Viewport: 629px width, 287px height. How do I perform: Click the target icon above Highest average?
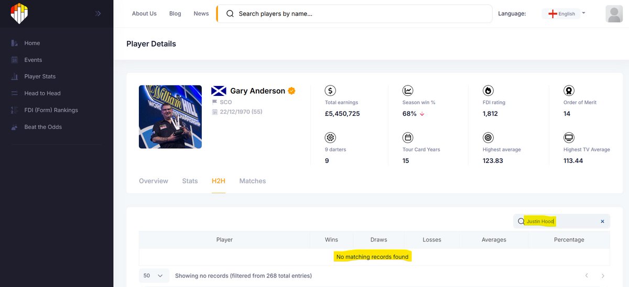[x=488, y=138]
